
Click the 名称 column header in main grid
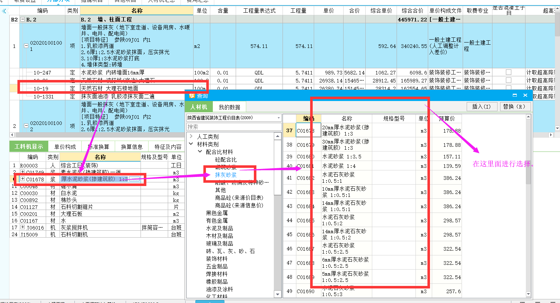[137, 11]
